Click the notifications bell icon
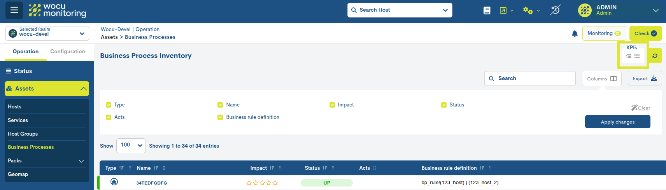Image resolution: width=666 pixels, height=190 pixels. click(575, 34)
